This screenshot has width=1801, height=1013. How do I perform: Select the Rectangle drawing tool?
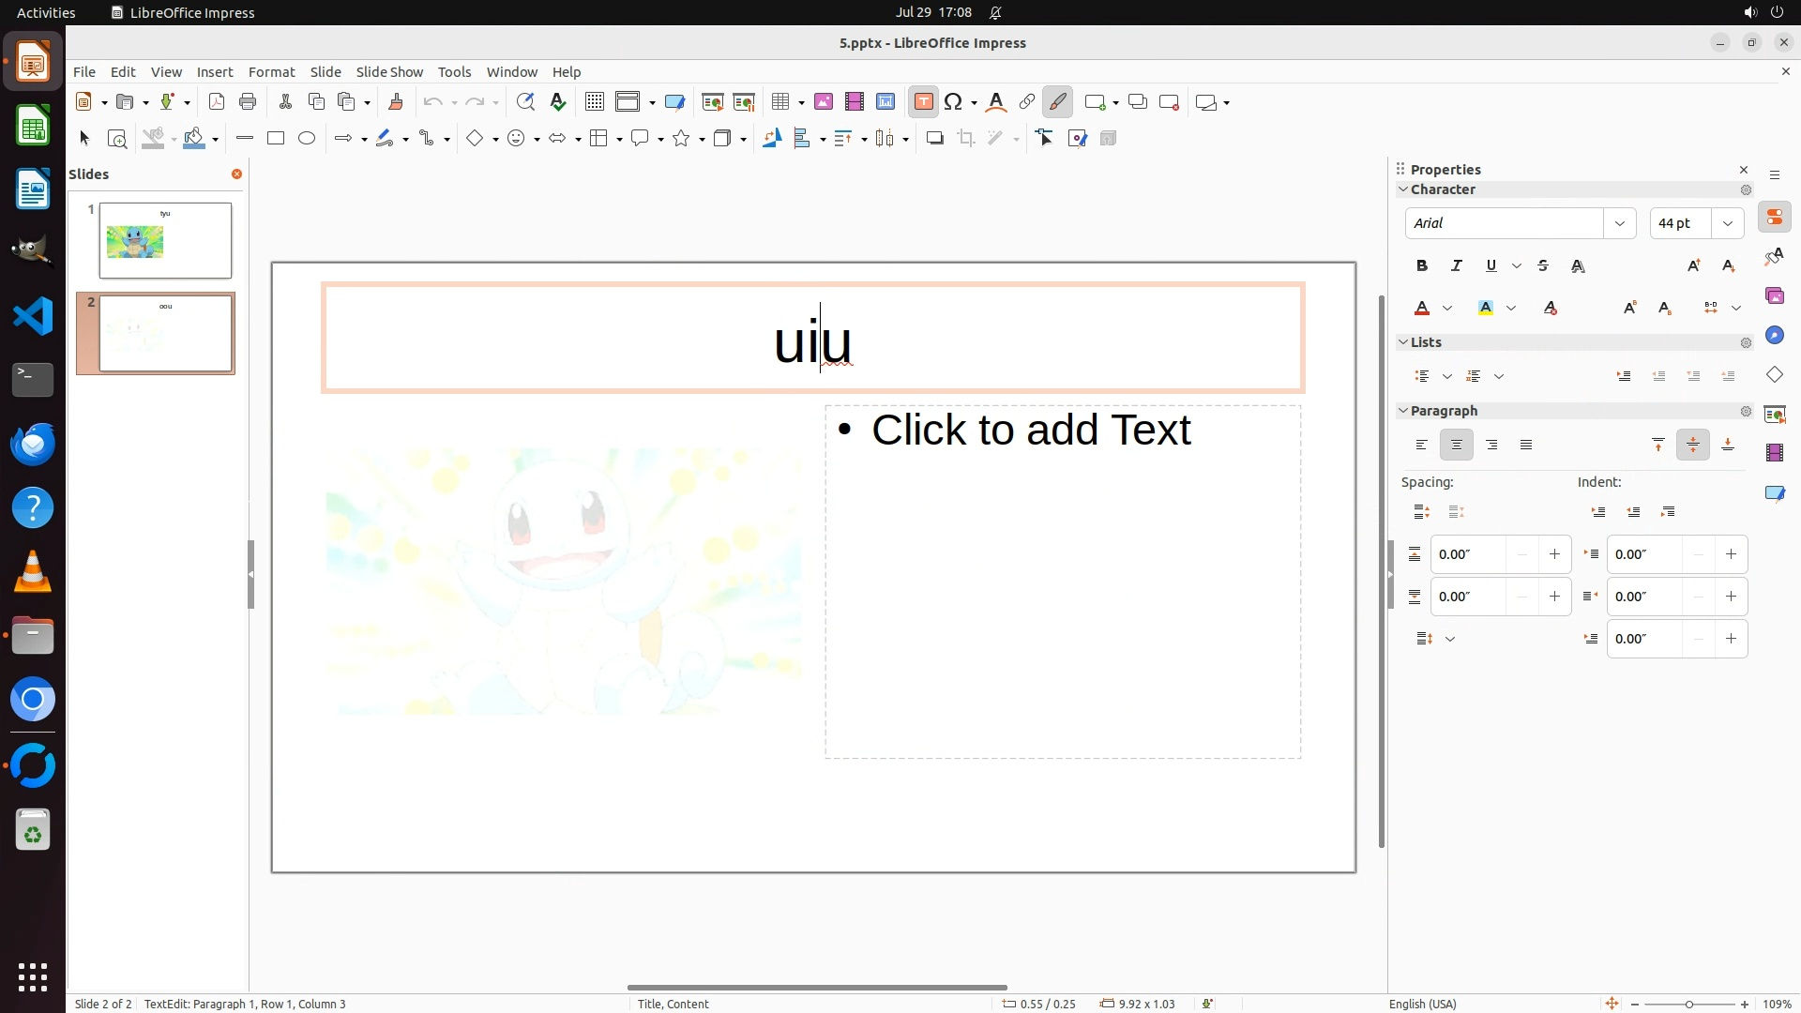pos(276,139)
